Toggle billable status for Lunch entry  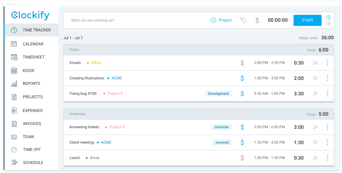click(x=242, y=158)
